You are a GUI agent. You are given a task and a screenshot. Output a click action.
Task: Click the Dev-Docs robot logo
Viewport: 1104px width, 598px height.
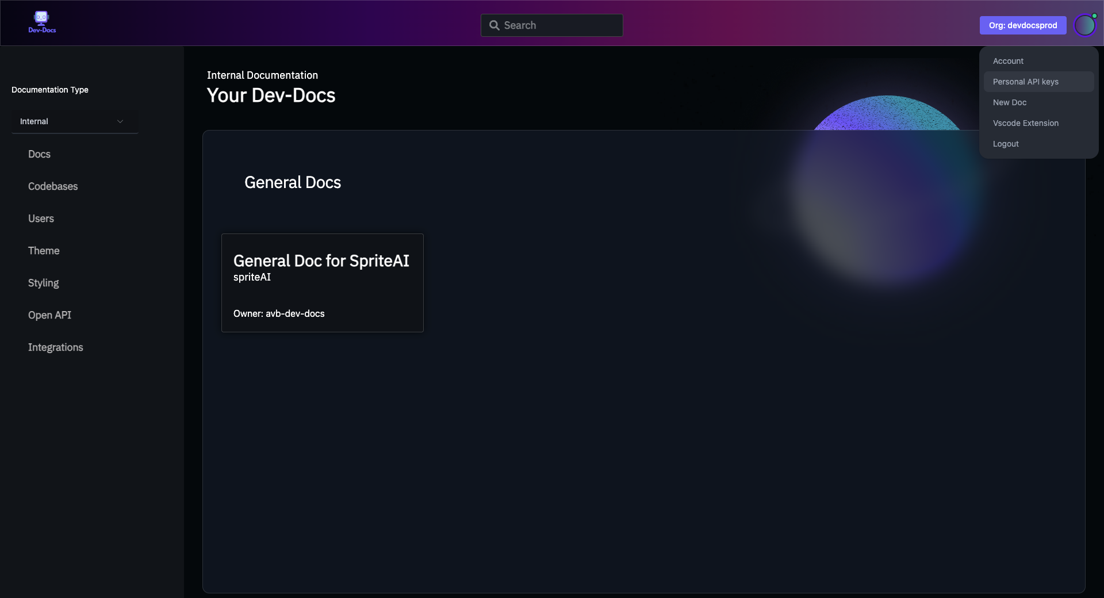(x=42, y=22)
